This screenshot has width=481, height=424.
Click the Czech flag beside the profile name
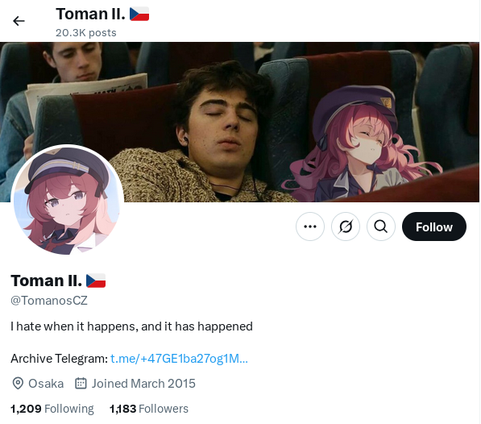point(96,281)
